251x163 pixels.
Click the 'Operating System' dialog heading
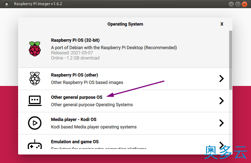point(125,24)
